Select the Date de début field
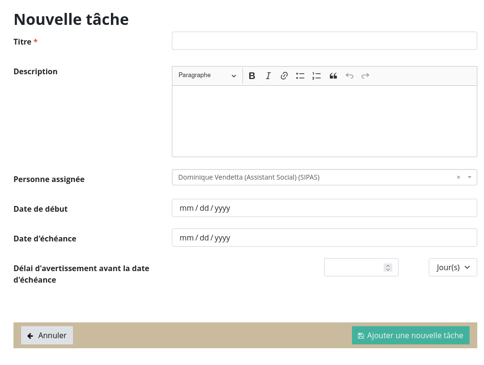 [324, 208]
